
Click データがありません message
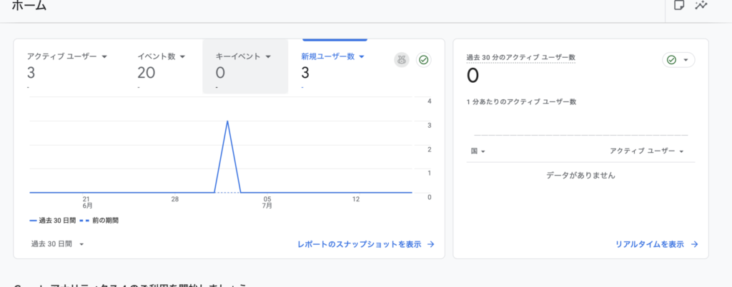[580, 176]
